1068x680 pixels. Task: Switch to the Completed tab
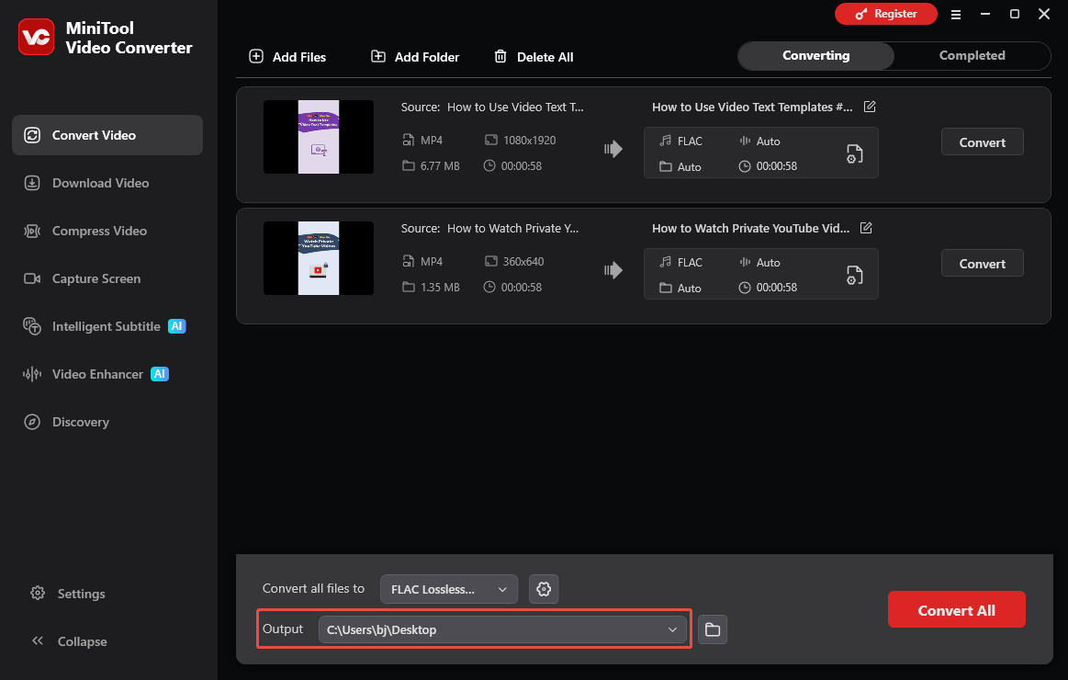pyautogui.click(x=972, y=56)
